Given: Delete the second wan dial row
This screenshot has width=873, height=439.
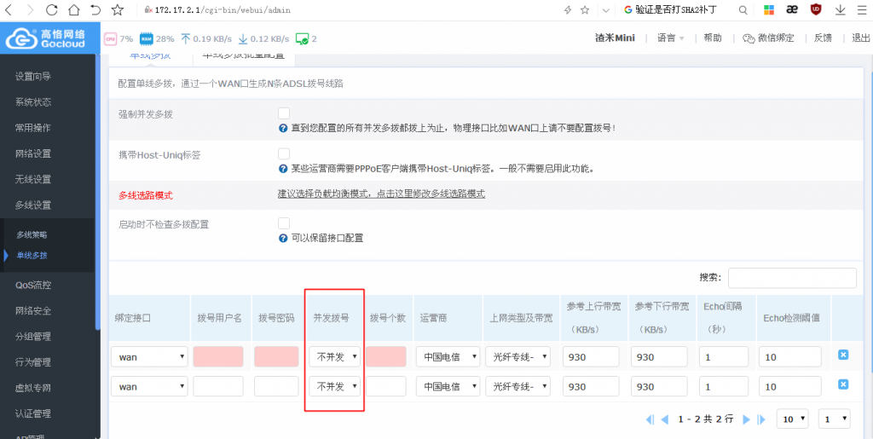Looking at the screenshot, I should [x=843, y=384].
